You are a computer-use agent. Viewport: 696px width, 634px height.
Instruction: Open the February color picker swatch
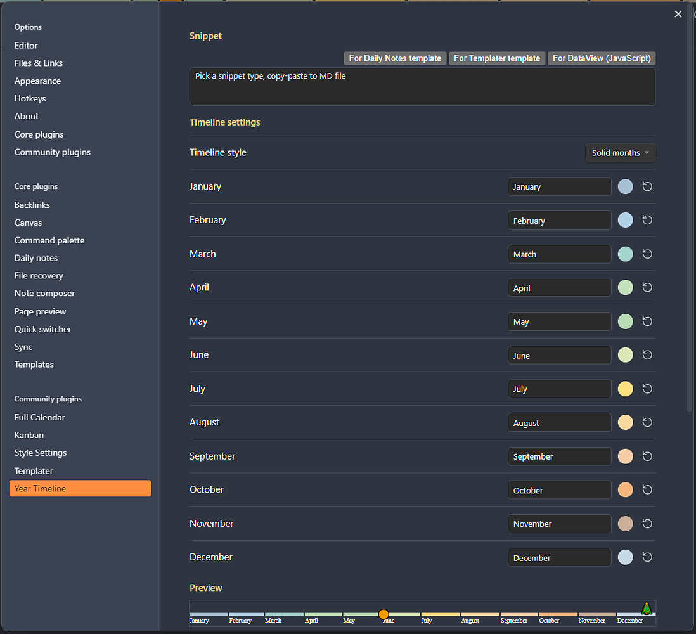click(625, 220)
